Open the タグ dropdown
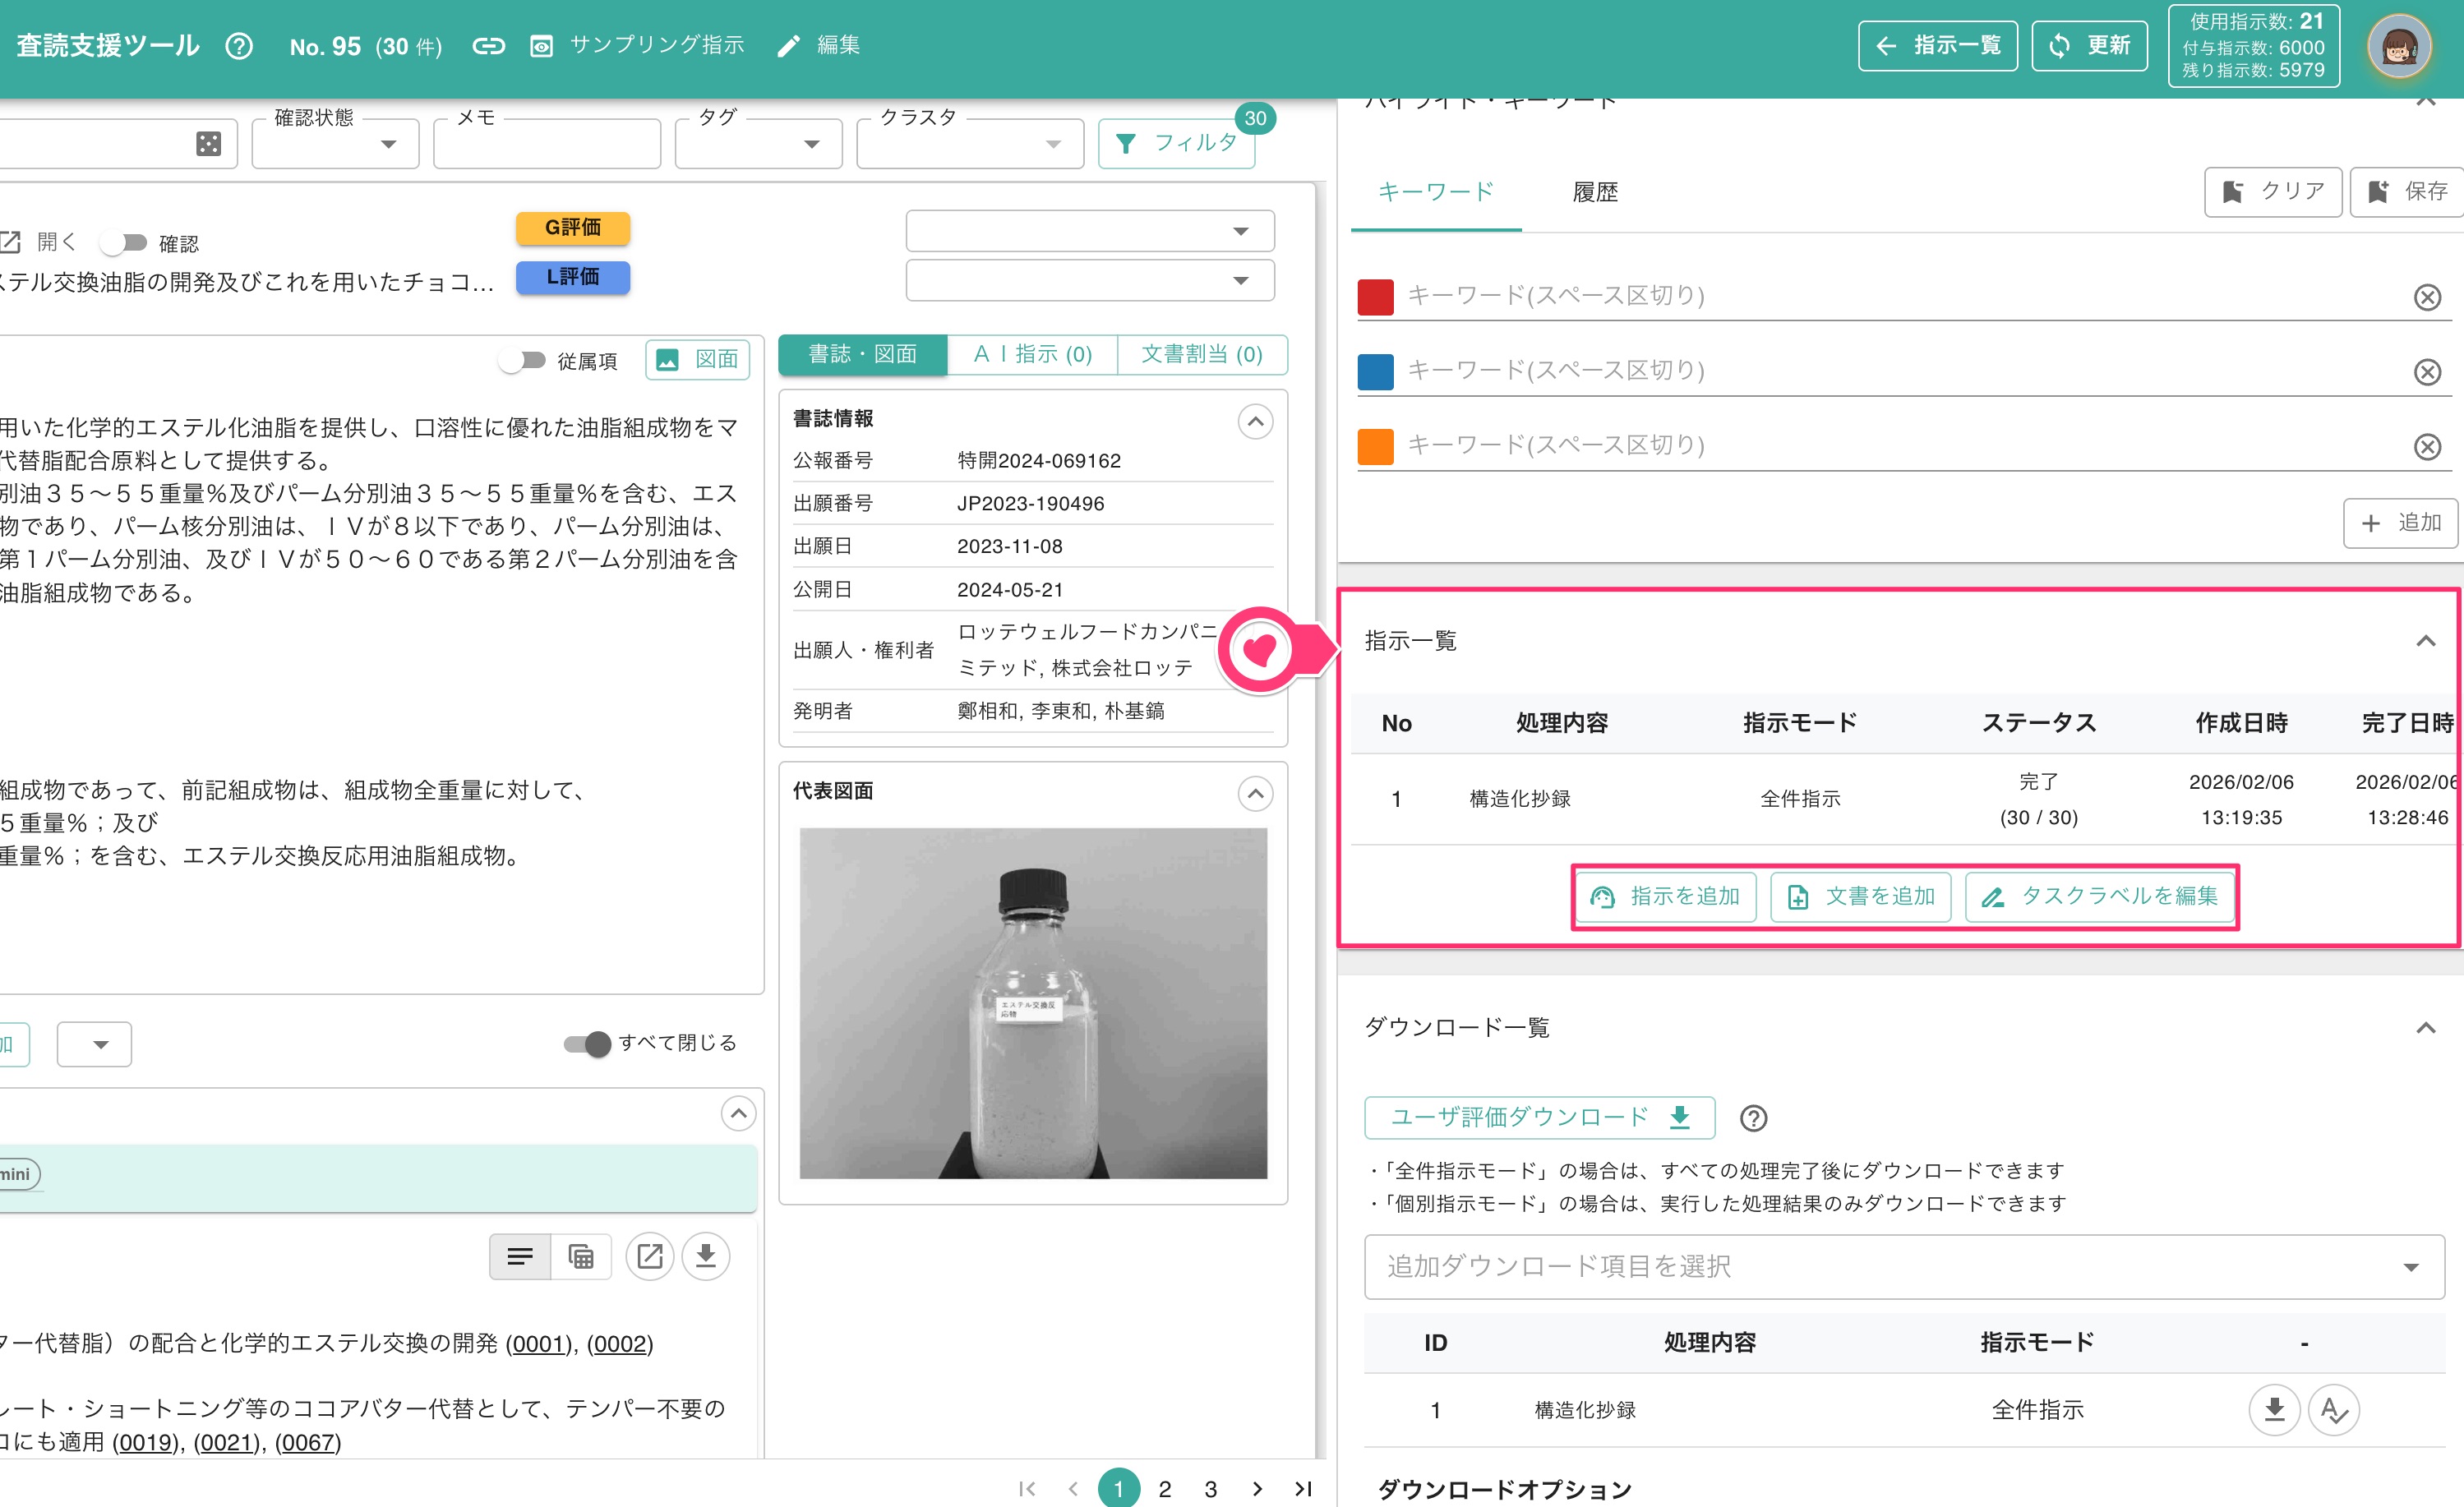Viewport: 2464px width, 1507px height. (758, 144)
